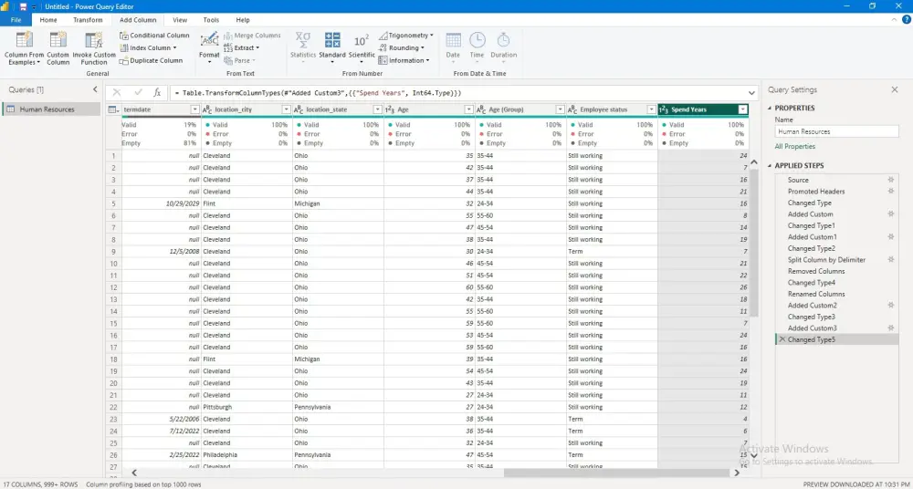Click Column profiling status bar text
This screenshot has height=489, width=913.
click(143, 484)
